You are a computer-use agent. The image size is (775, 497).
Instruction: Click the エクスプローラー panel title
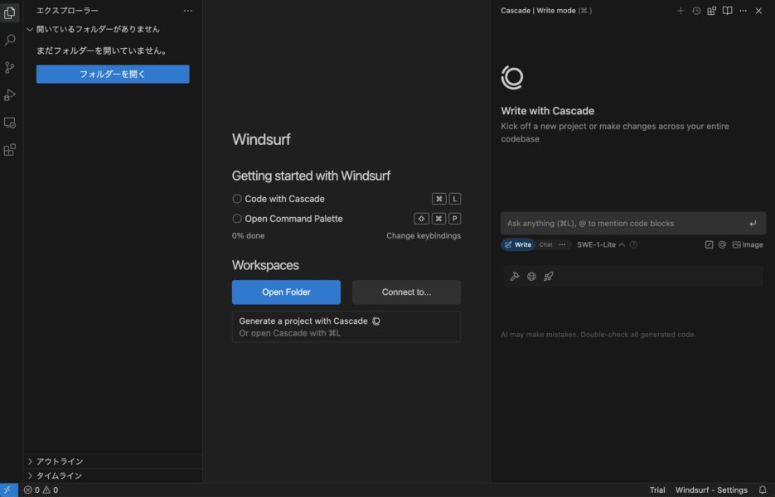click(x=67, y=11)
